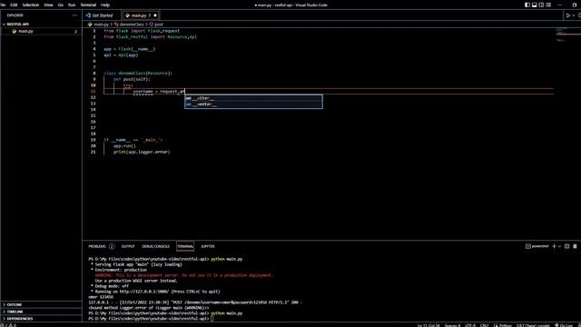Viewport: 581px width, 327px height.
Task: Switch to the Jupyter panel tab
Action: pyautogui.click(x=208, y=246)
